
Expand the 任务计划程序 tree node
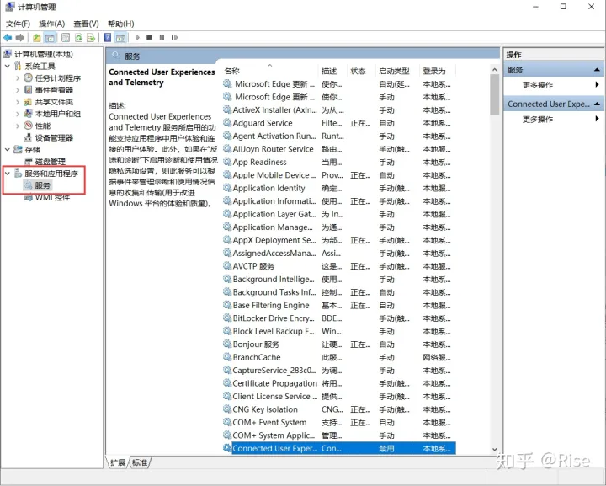tap(18, 78)
